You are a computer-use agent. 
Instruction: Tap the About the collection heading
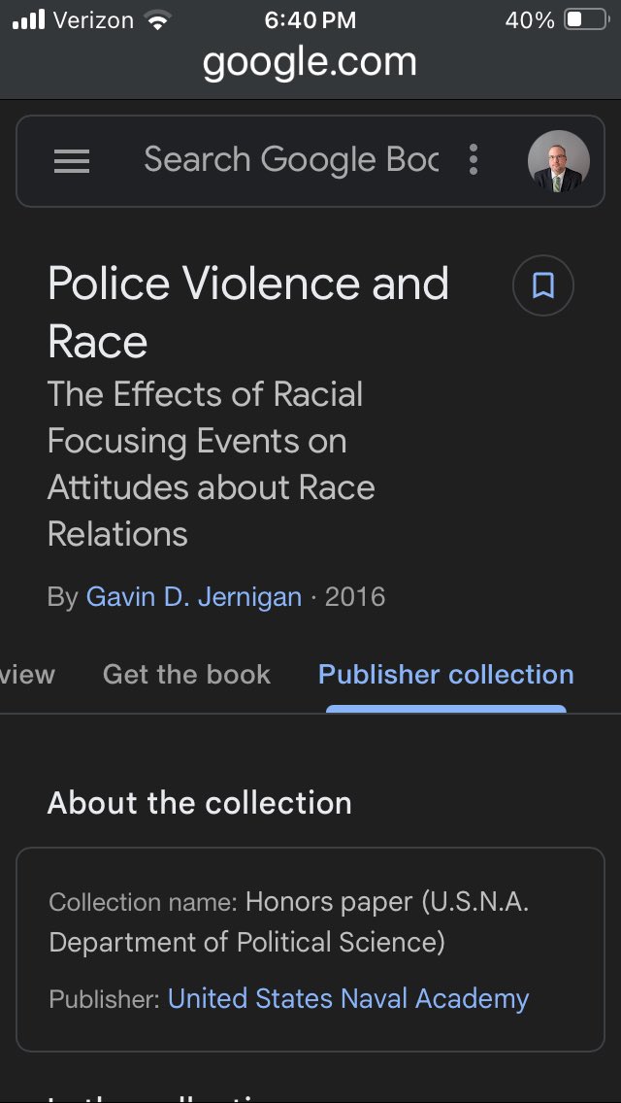coord(199,803)
